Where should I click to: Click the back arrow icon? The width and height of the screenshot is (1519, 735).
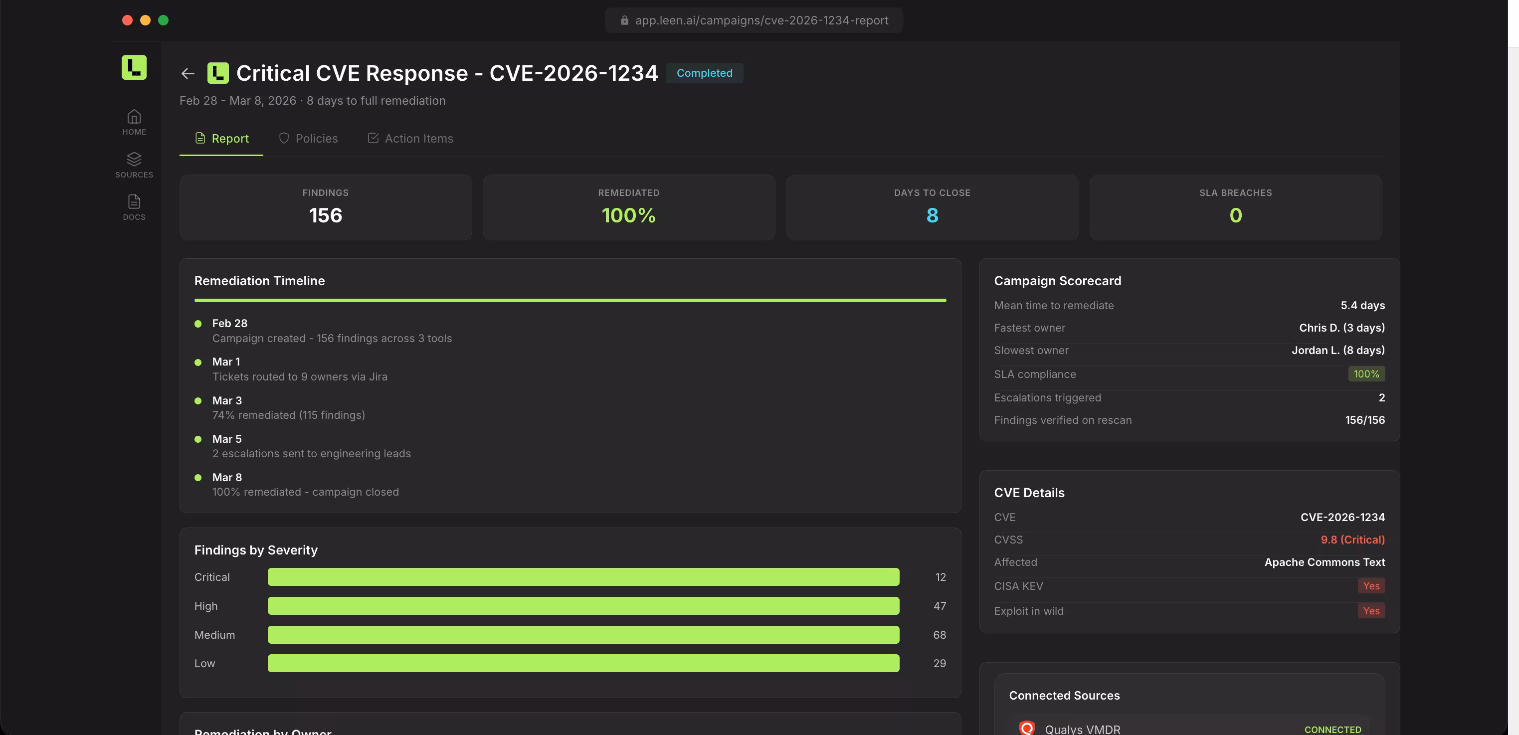click(188, 74)
